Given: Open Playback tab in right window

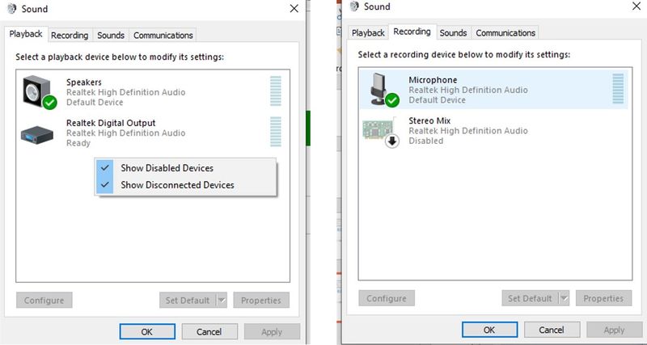Looking at the screenshot, I should pyautogui.click(x=368, y=33).
